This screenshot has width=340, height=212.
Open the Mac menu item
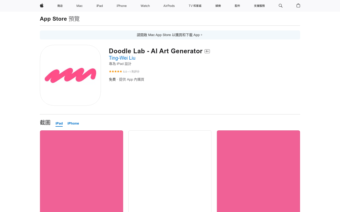click(79, 6)
